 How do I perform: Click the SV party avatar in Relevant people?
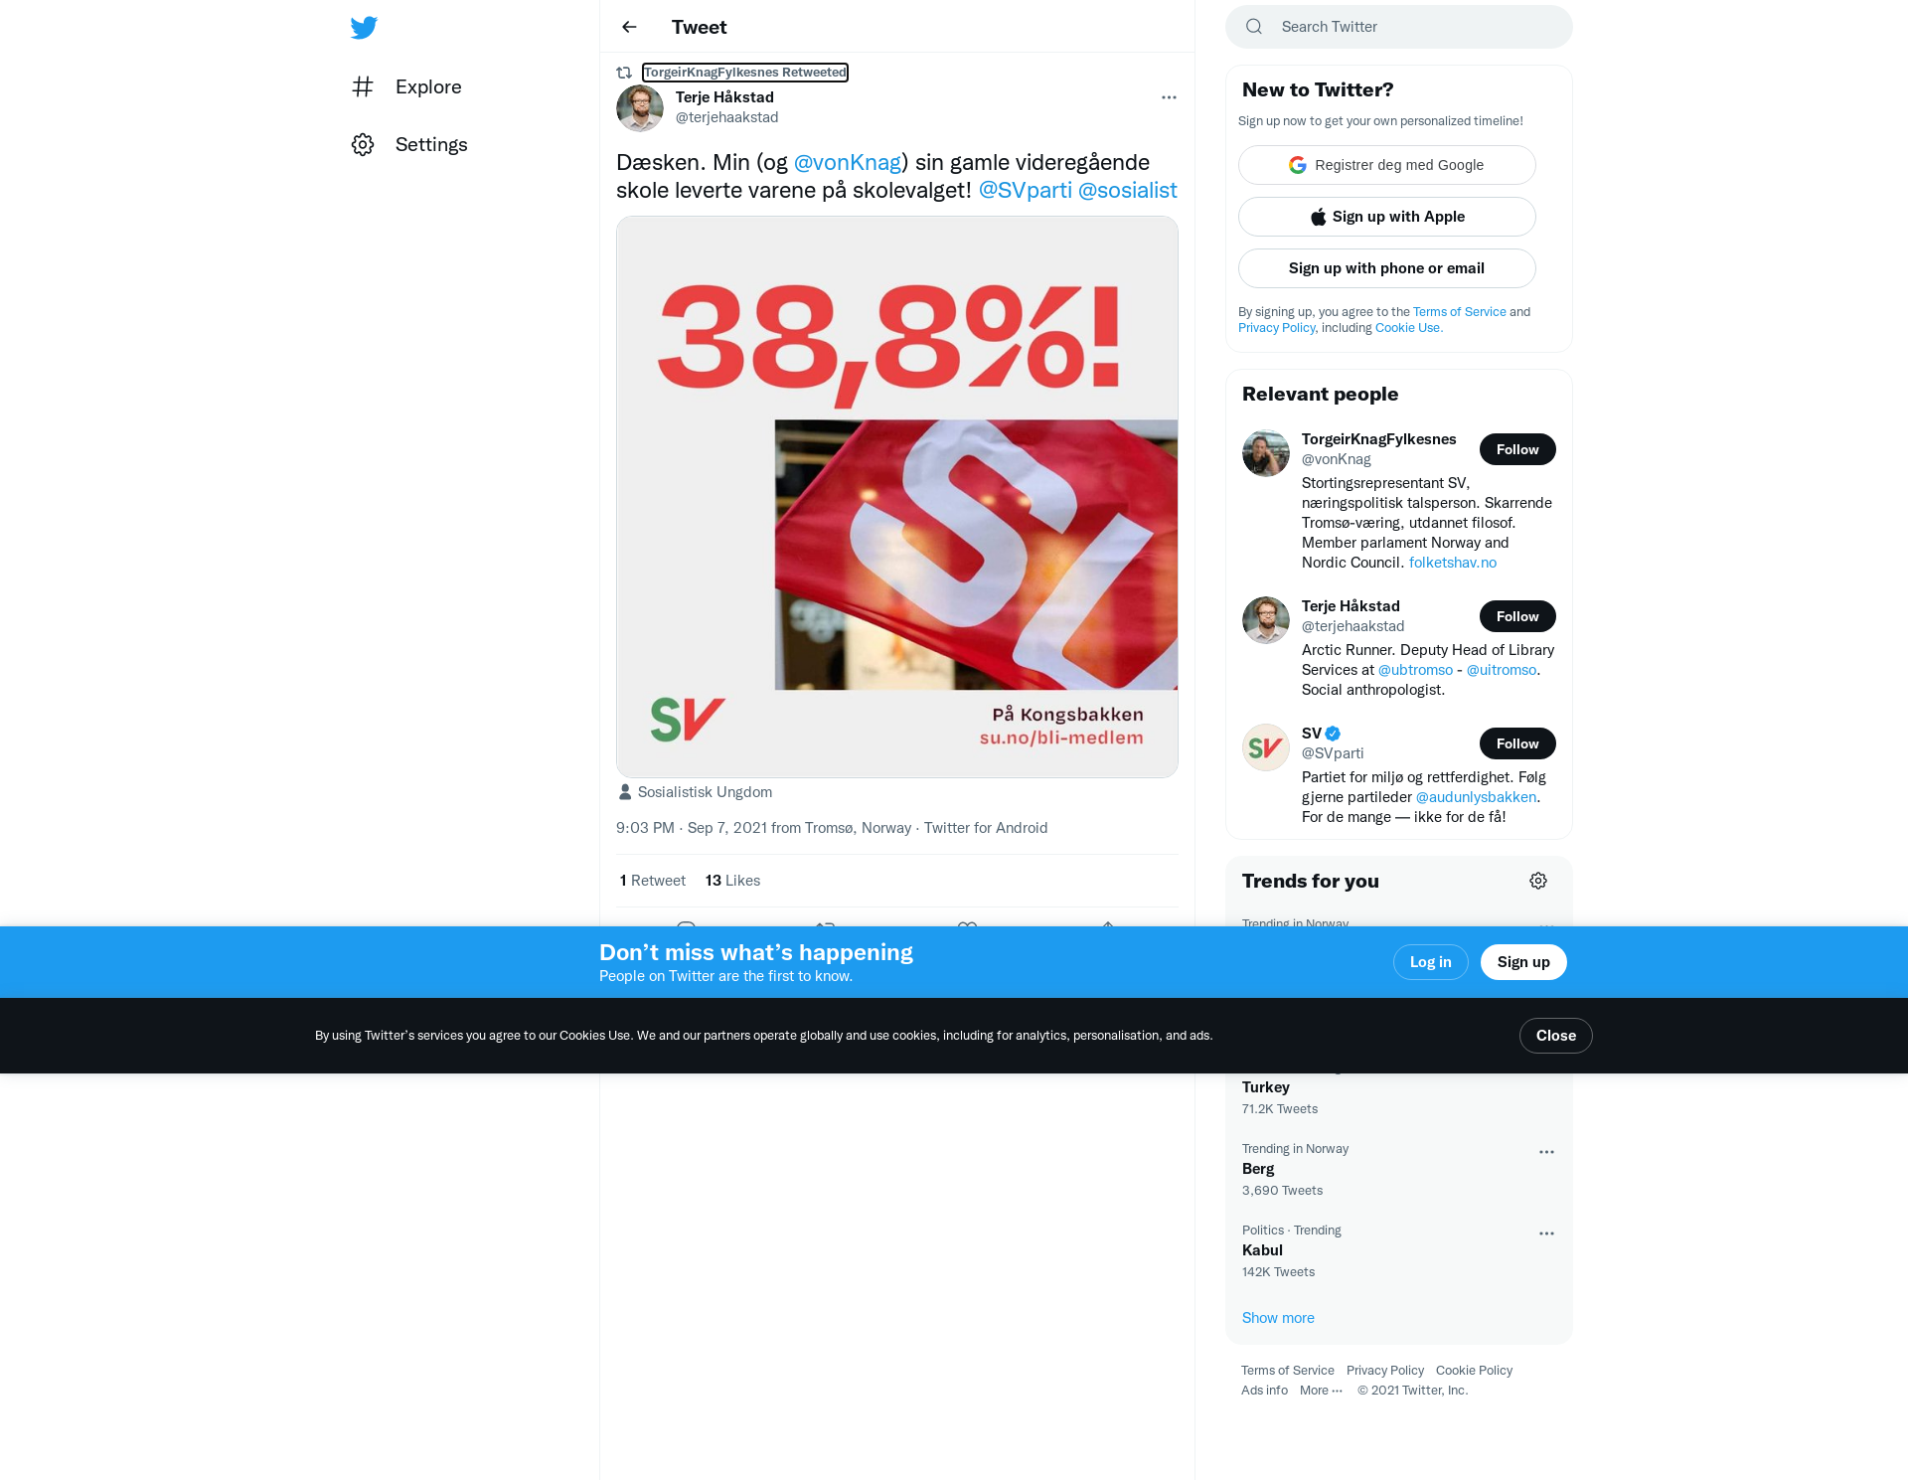click(1266, 747)
